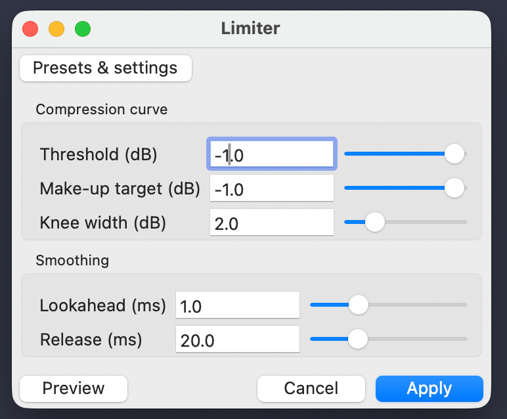Click the Make-up target slider handle
Viewport: 507px width, 419px height.
454,188
